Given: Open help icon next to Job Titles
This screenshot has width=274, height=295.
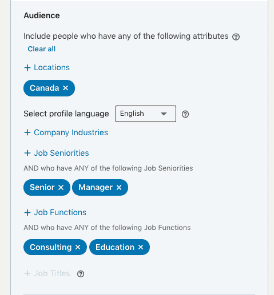Looking at the screenshot, I should coord(81,274).
